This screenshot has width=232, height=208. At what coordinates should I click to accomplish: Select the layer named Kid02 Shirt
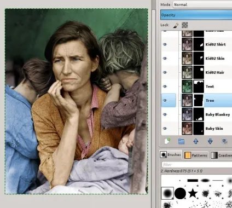click(216, 44)
